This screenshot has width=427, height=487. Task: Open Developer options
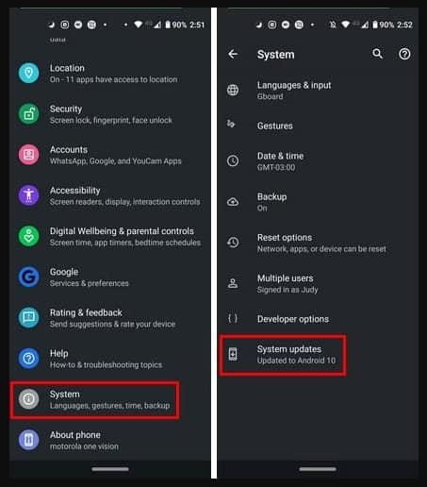click(318, 319)
